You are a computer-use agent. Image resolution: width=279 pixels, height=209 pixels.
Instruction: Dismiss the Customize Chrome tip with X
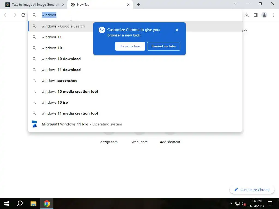[x=177, y=30]
